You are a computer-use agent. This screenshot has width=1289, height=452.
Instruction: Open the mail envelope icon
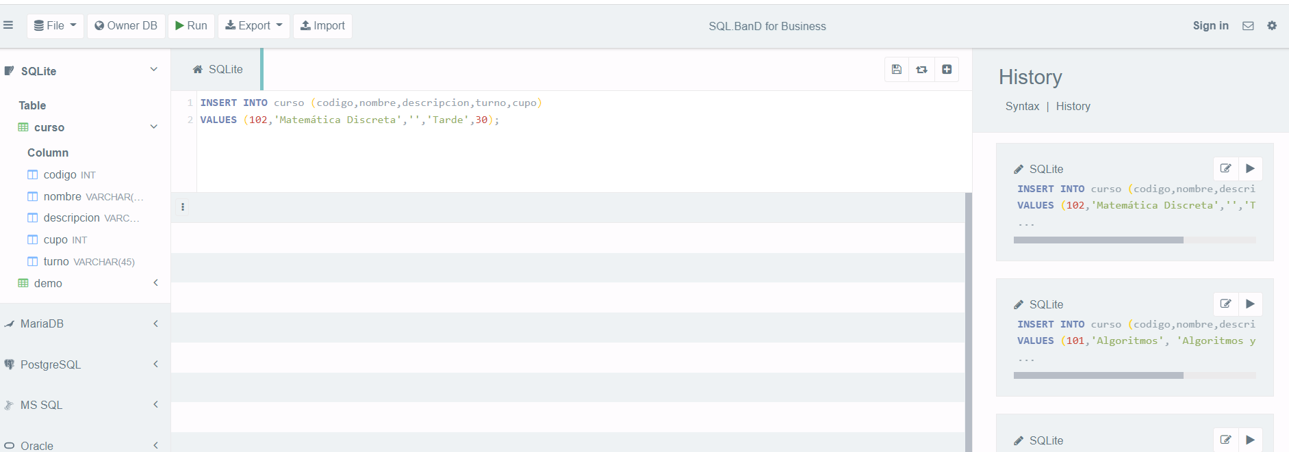(1248, 26)
